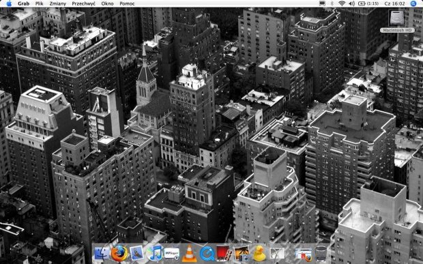
Task: Open the Przechwyć menu
Action: pyautogui.click(x=84, y=3)
